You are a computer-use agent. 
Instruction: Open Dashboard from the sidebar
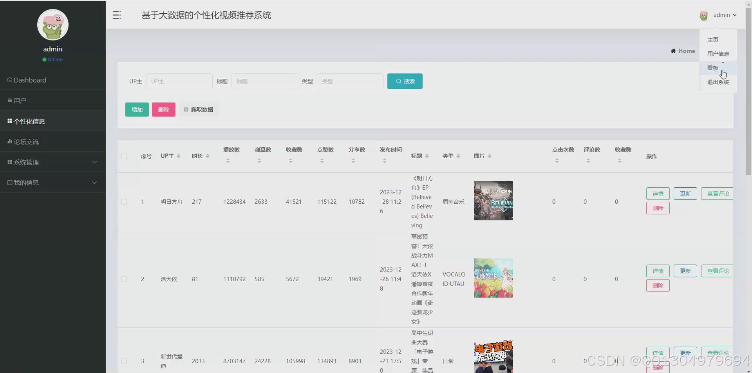tap(53, 80)
